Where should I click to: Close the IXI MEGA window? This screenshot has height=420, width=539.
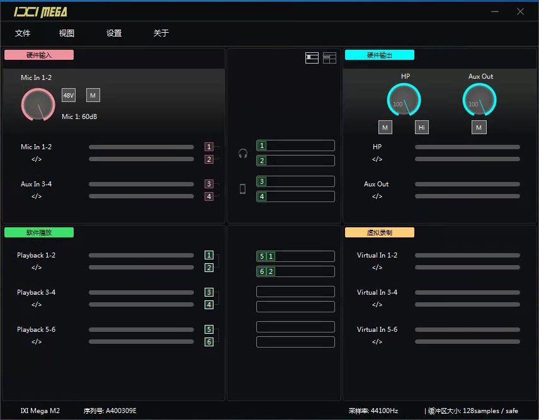tap(521, 12)
